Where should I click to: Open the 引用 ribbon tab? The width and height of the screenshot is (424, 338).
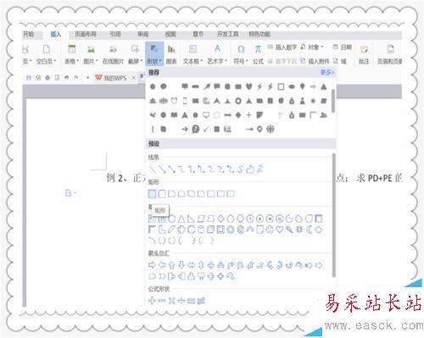115,35
